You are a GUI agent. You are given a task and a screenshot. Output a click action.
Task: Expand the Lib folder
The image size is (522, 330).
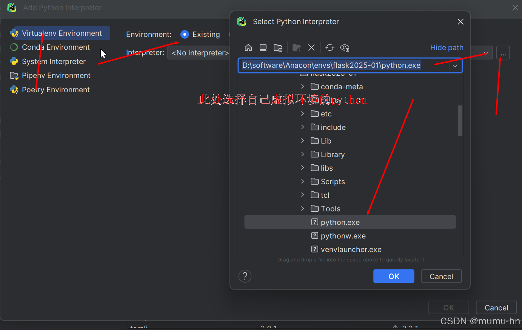(x=302, y=141)
